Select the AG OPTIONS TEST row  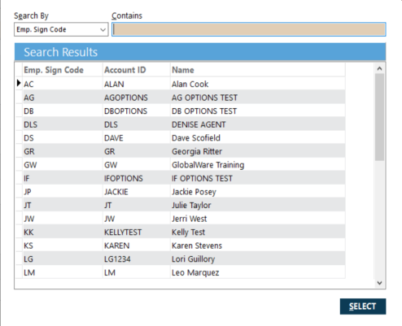181,98
